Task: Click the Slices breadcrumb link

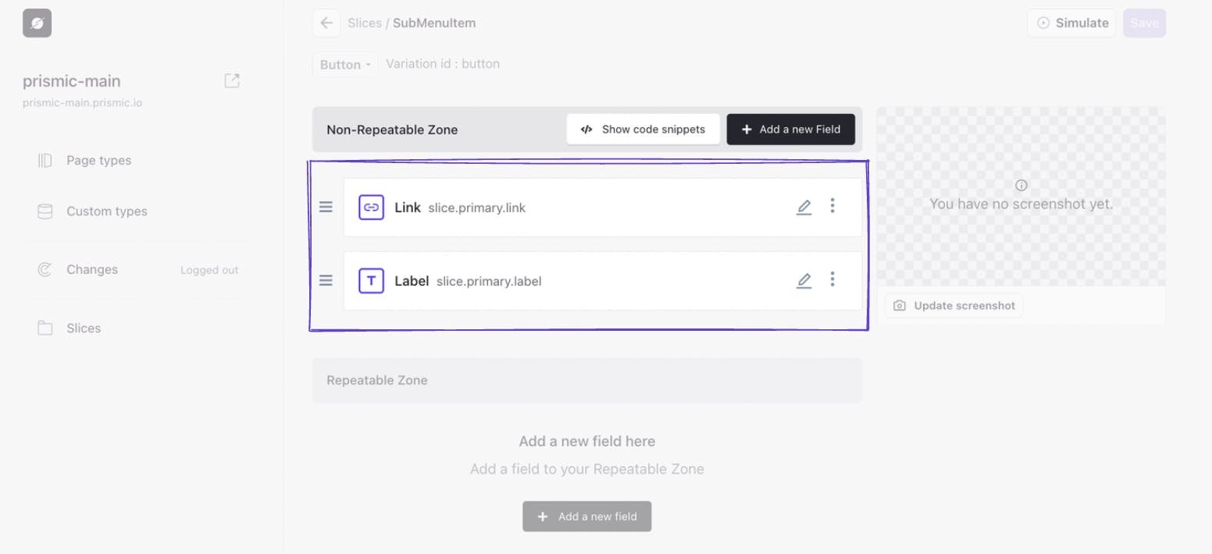Action: coord(364,23)
